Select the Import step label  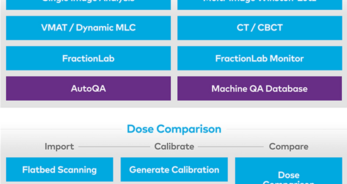pos(59,147)
